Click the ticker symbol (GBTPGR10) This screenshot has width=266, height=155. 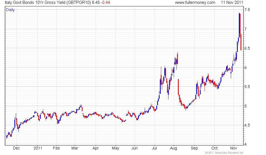78,2
